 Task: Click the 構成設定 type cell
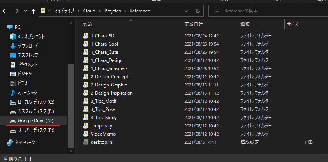[x=250, y=142]
